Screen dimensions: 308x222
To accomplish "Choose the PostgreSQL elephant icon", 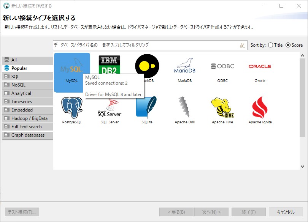I will [x=72, y=107].
